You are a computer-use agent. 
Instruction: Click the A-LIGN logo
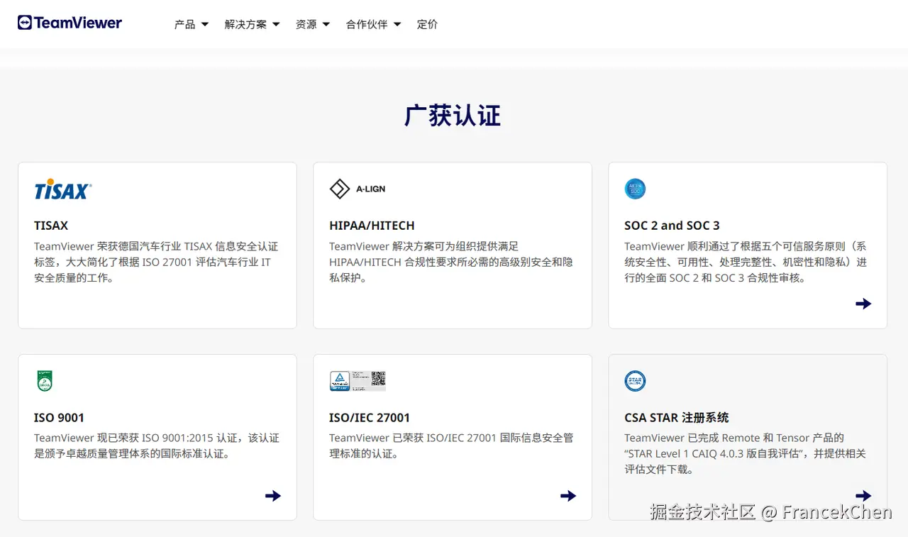tap(358, 189)
